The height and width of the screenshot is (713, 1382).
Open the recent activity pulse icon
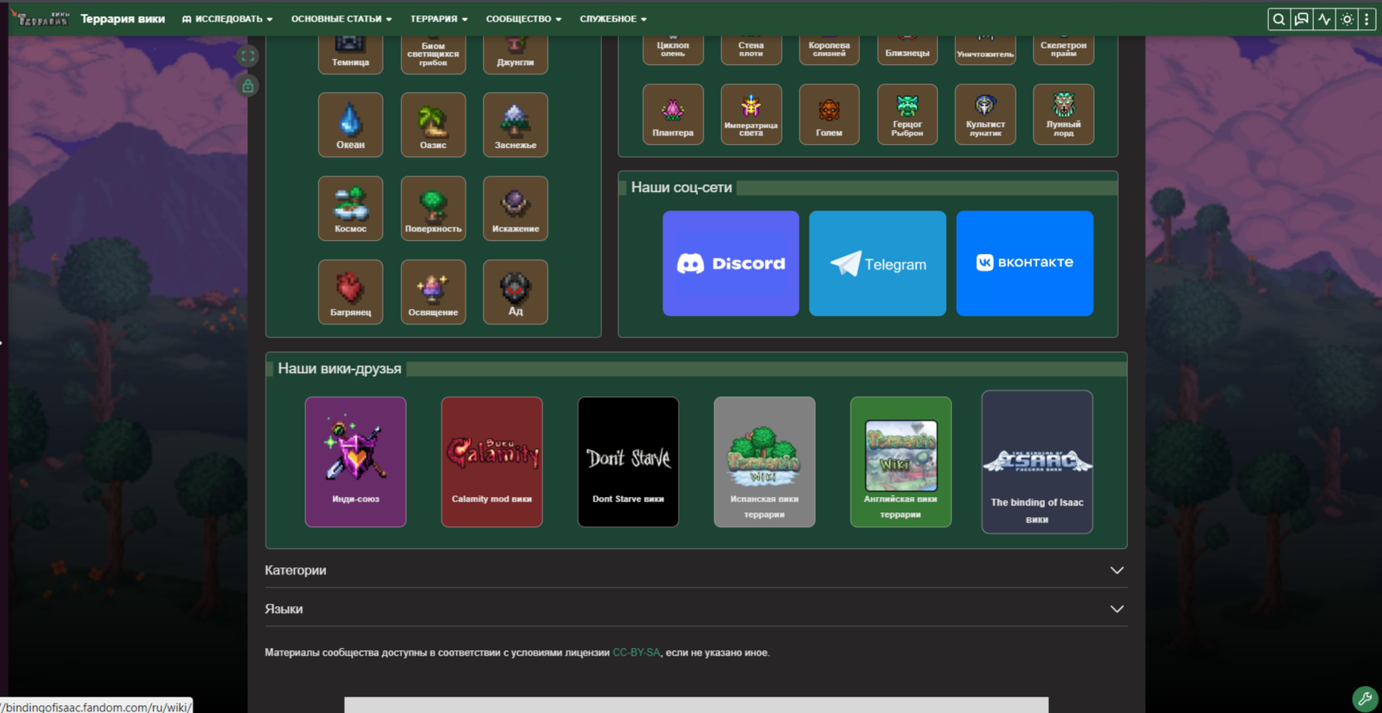1325,19
